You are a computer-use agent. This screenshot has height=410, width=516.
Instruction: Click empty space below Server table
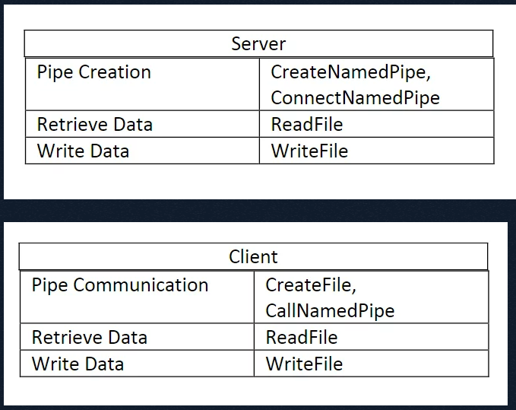pos(258,182)
